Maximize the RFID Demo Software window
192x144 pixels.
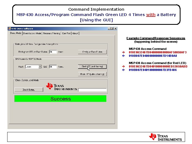(112, 29)
